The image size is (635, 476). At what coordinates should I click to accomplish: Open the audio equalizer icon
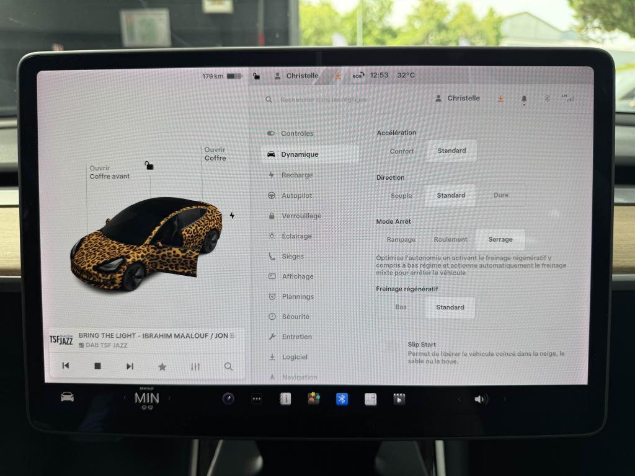195,366
